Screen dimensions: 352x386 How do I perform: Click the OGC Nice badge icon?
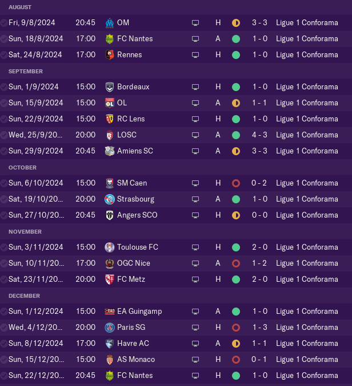coord(110,263)
